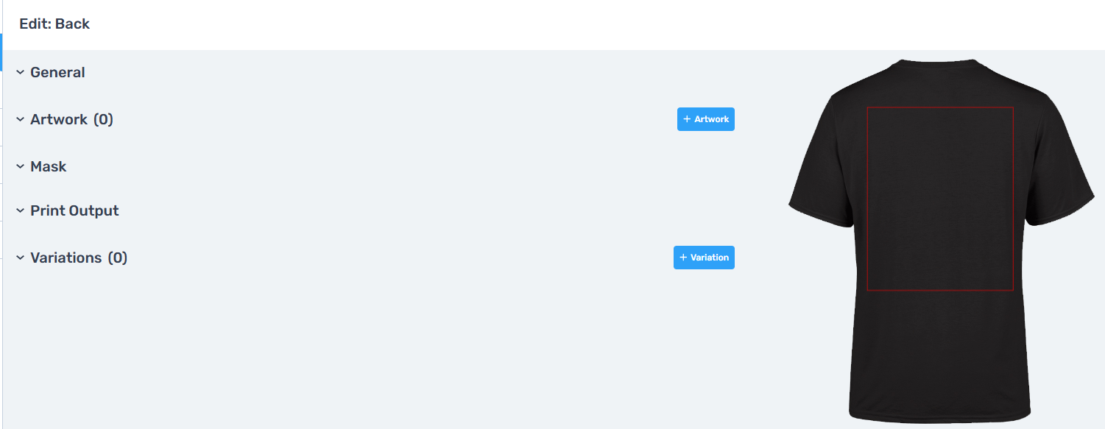
Task: Expand the General section chevron
Action: [x=21, y=72]
